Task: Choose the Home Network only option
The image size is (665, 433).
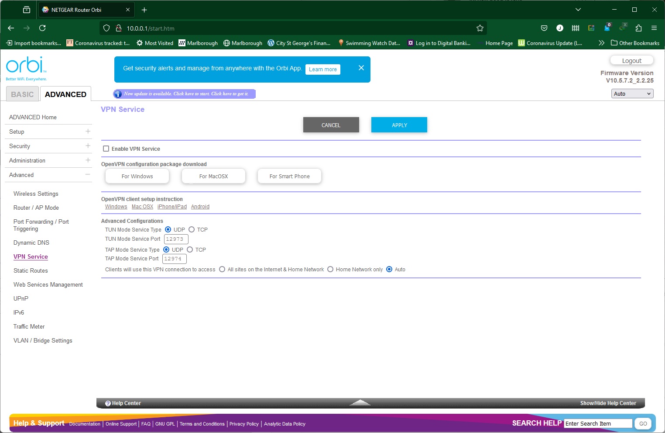Action: pos(330,269)
